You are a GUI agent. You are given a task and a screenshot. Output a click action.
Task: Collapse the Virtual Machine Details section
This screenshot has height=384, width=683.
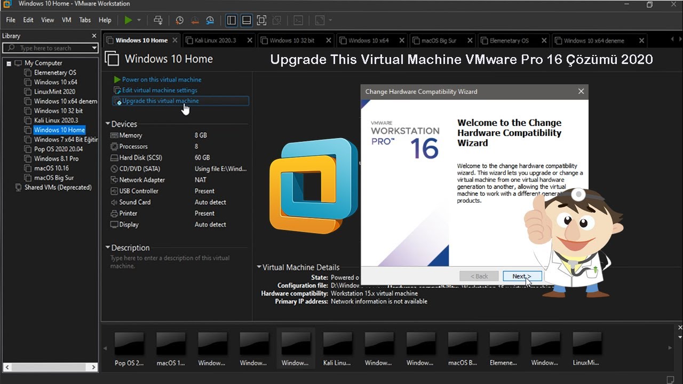tap(259, 267)
